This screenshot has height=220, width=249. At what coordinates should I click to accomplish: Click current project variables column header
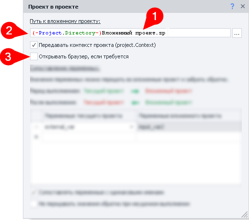83,116
